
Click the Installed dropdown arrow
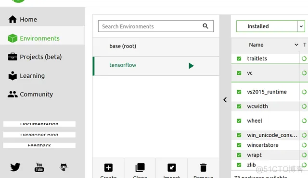[301, 26]
